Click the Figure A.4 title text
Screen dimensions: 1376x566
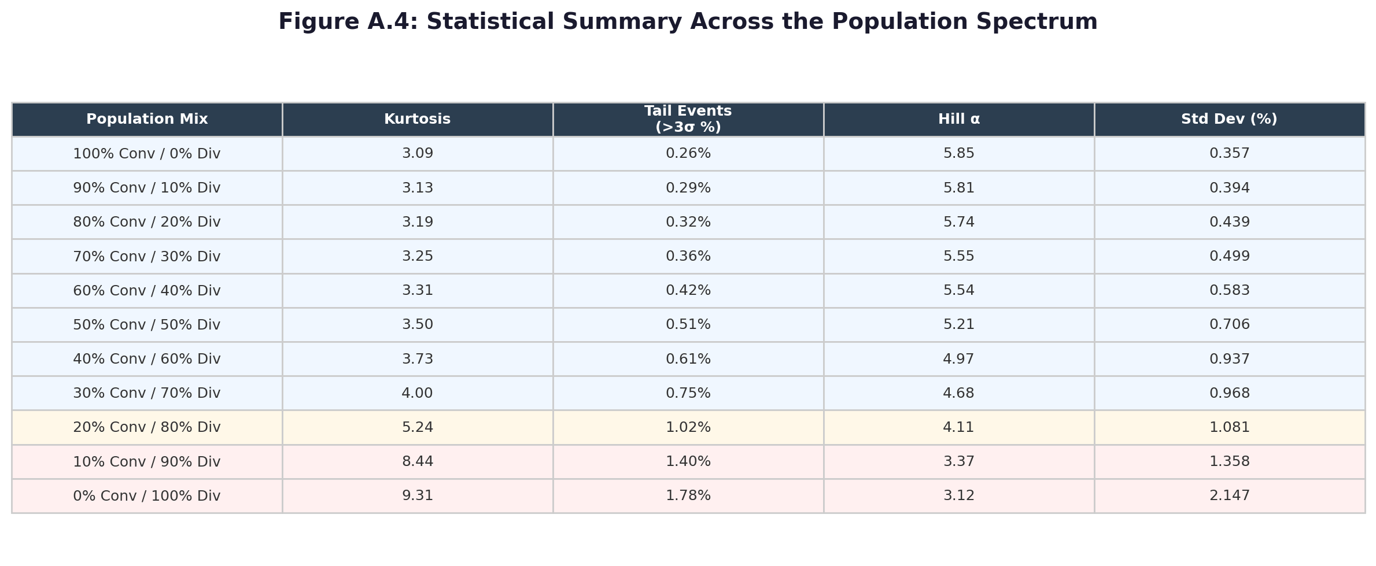(688, 22)
